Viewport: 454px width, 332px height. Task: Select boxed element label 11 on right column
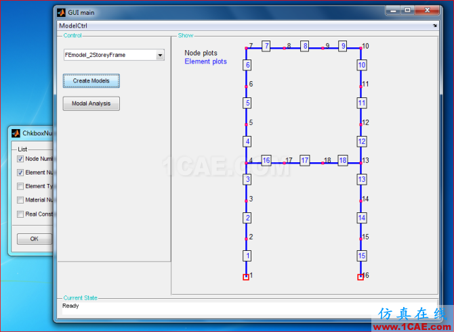coord(362,103)
